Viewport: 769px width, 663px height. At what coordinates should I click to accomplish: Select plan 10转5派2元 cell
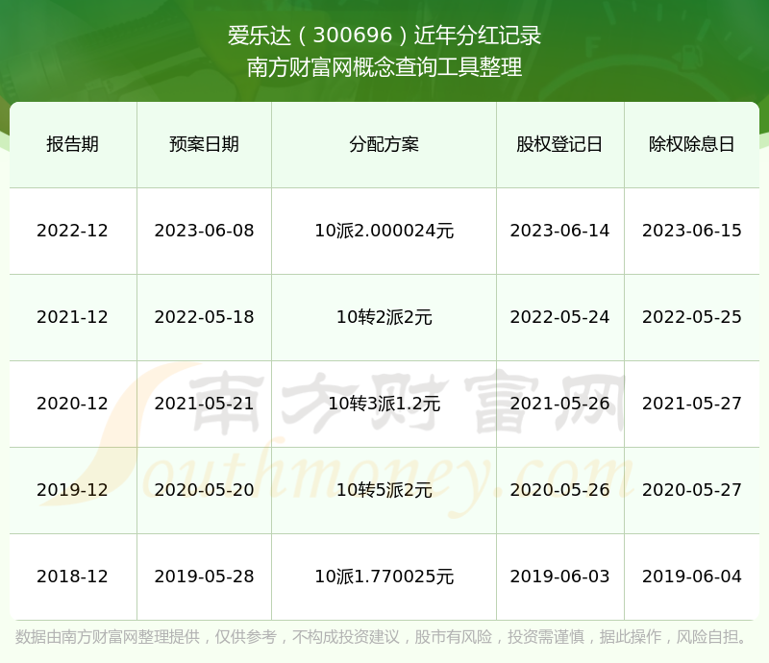384,490
